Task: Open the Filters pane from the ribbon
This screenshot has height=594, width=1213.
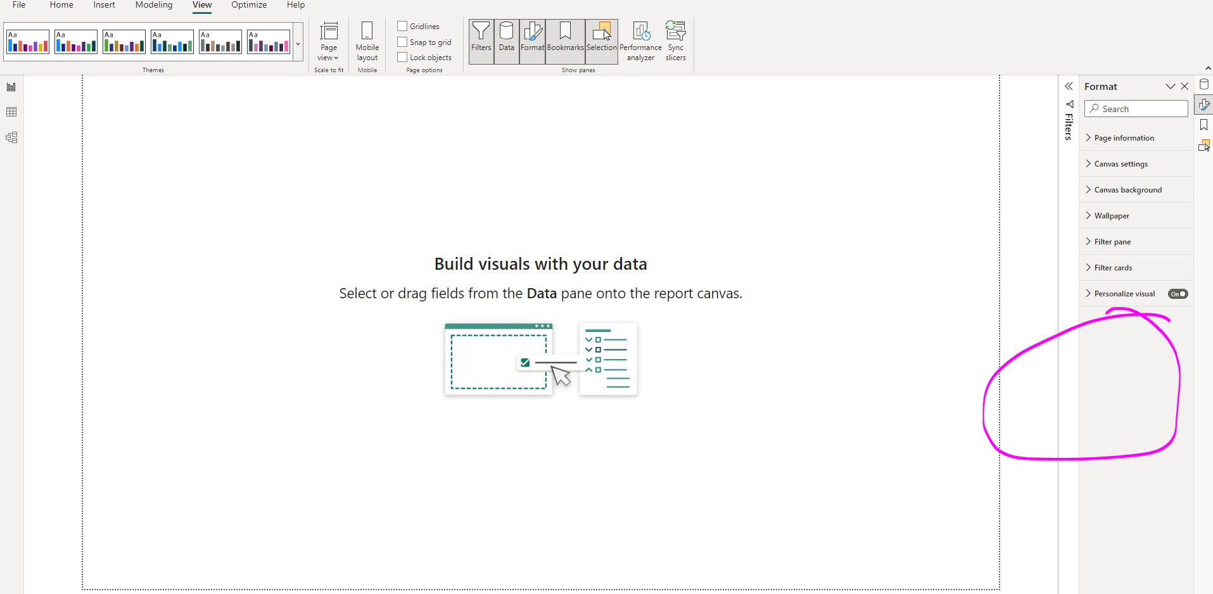Action: click(x=481, y=41)
